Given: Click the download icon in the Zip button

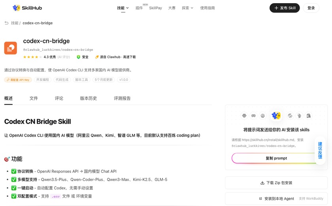Looking at the screenshot, I should point(262,183).
